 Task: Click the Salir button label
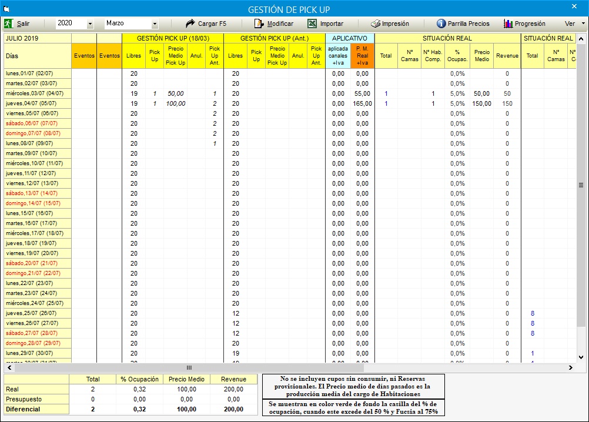point(23,24)
